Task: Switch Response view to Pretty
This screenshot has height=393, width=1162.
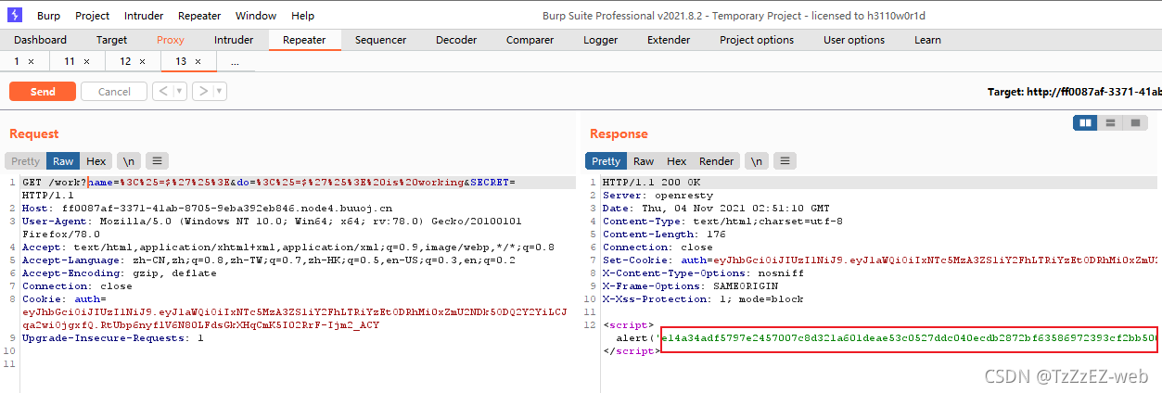Action: tap(606, 161)
